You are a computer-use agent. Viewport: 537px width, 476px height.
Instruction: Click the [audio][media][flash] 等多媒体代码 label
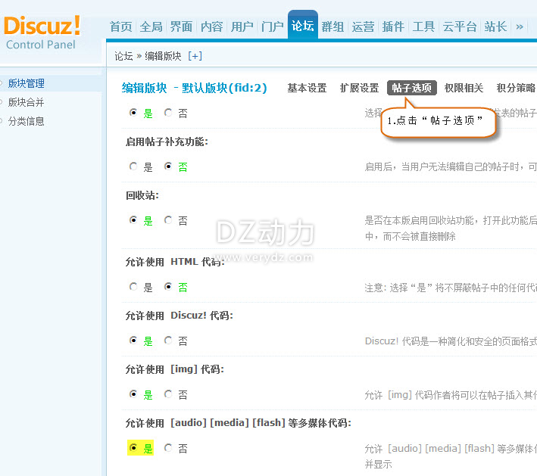(239, 423)
